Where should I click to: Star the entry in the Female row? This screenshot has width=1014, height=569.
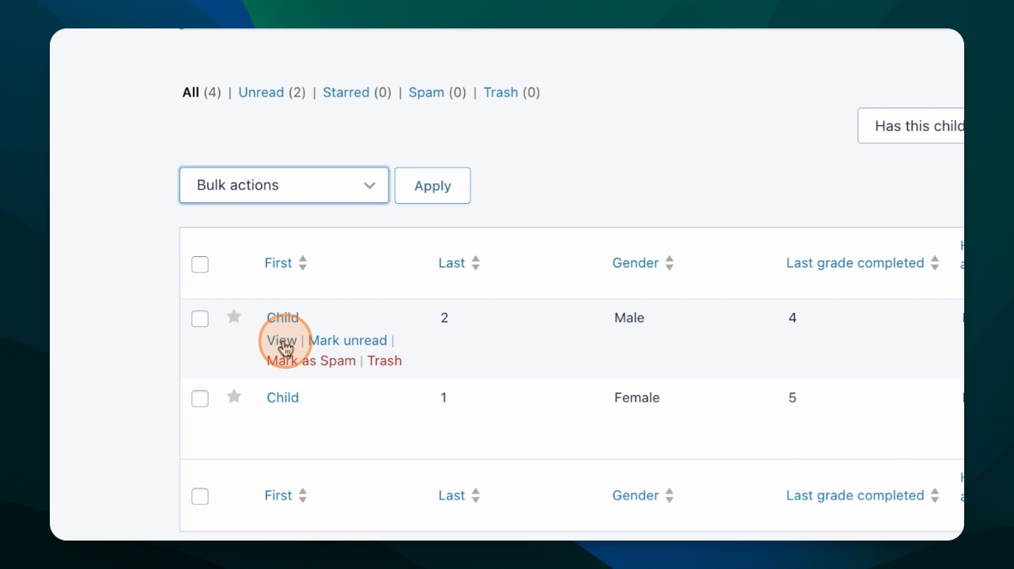point(234,397)
